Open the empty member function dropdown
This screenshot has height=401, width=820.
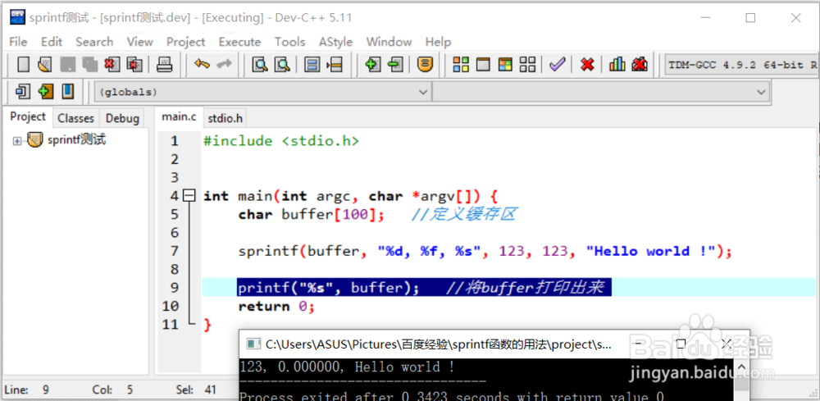[601, 92]
